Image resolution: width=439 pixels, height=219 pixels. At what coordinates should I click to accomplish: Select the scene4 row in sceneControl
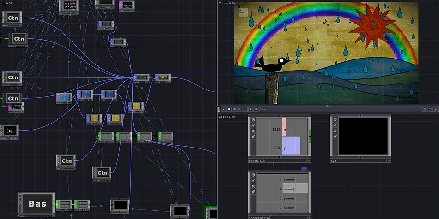tap(282, 208)
